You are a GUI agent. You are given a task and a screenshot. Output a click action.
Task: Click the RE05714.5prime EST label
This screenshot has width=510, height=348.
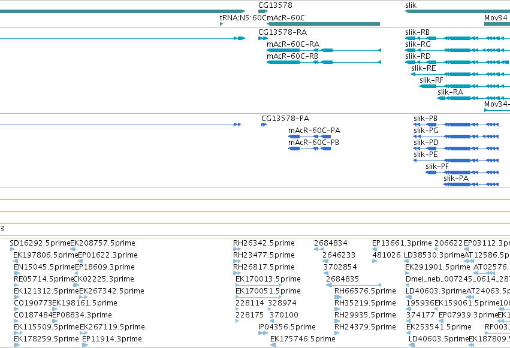[x=44, y=279]
